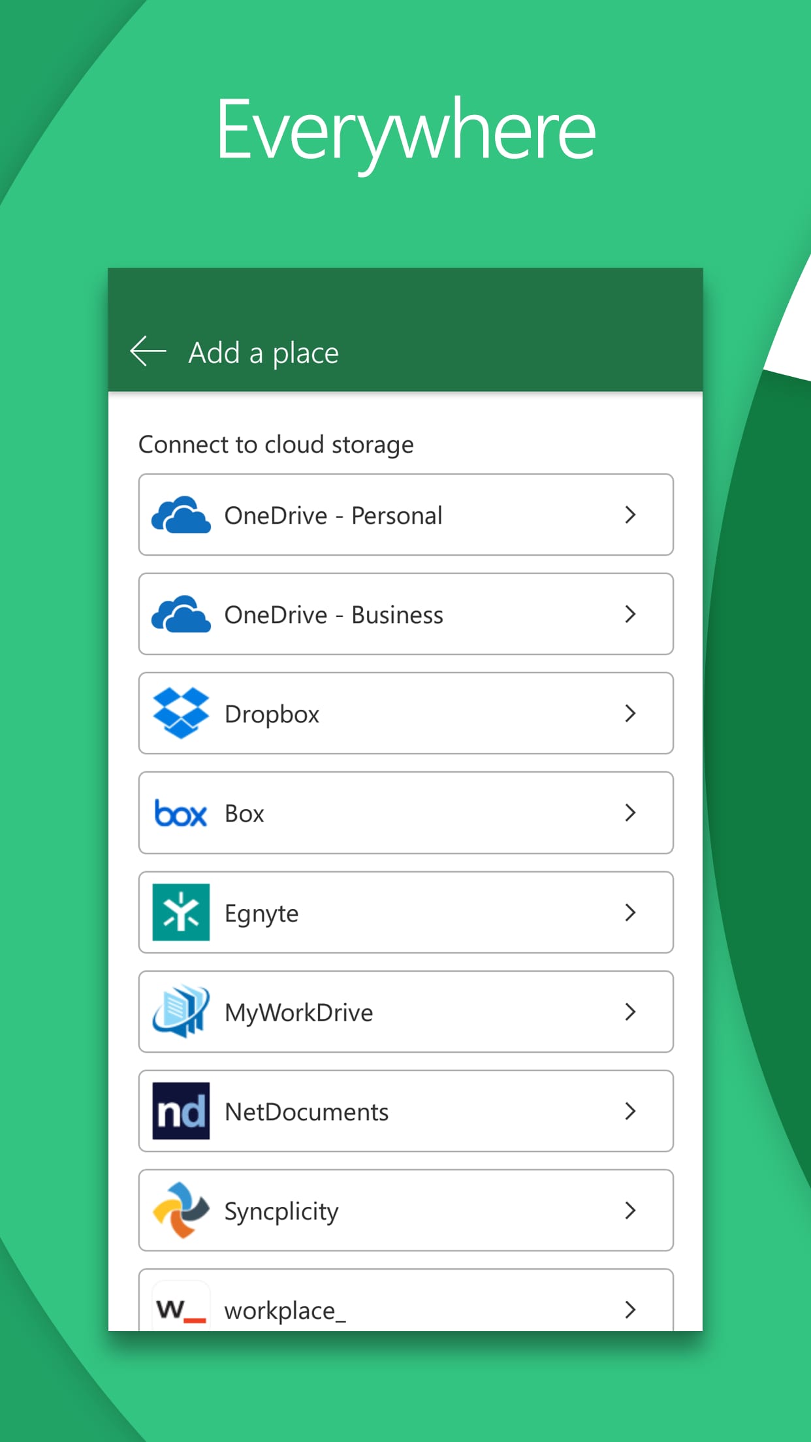This screenshot has width=811, height=1442.
Task: Tap the back arrow beside Add a place
Action: (148, 352)
